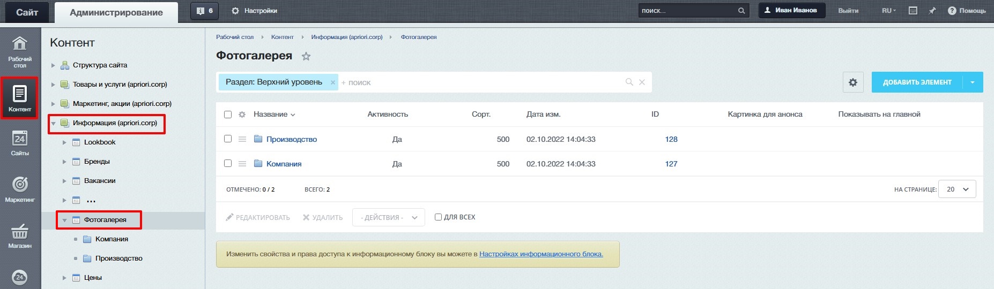This screenshot has width=994, height=289.
Task: Open the Рабочий стол sidebar icon
Action: point(20,51)
